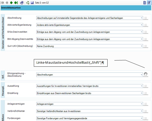Expand the Anlagevermögen dropdown
The width and height of the screenshot is (152, 121).
[141, 104]
